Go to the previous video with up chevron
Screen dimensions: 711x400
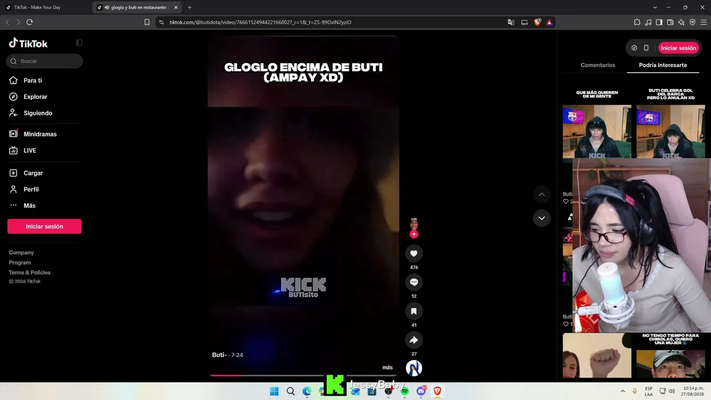pyautogui.click(x=542, y=194)
